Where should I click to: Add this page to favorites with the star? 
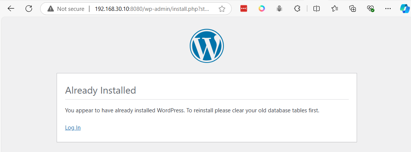pos(222,9)
